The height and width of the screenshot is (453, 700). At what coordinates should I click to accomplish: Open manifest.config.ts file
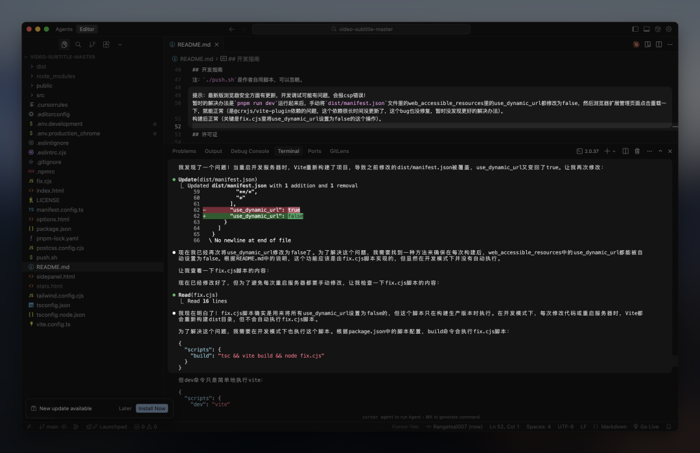tap(60, 210)
